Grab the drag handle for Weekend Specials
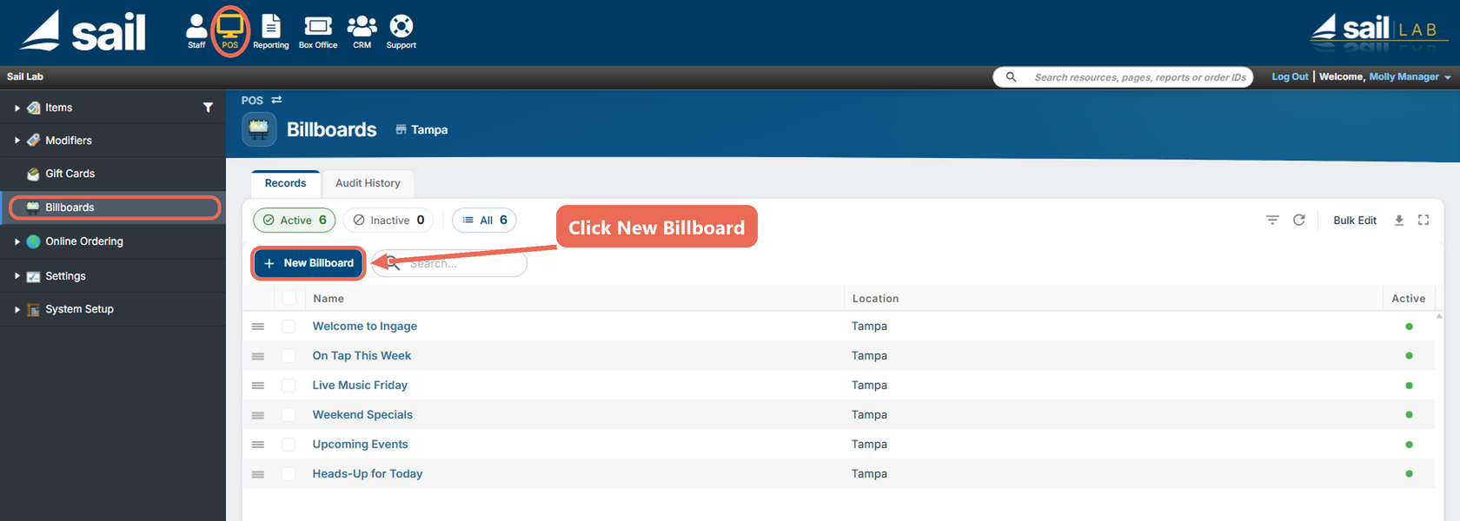Viewport: 1460px width, 521px height. pos(258,415)
